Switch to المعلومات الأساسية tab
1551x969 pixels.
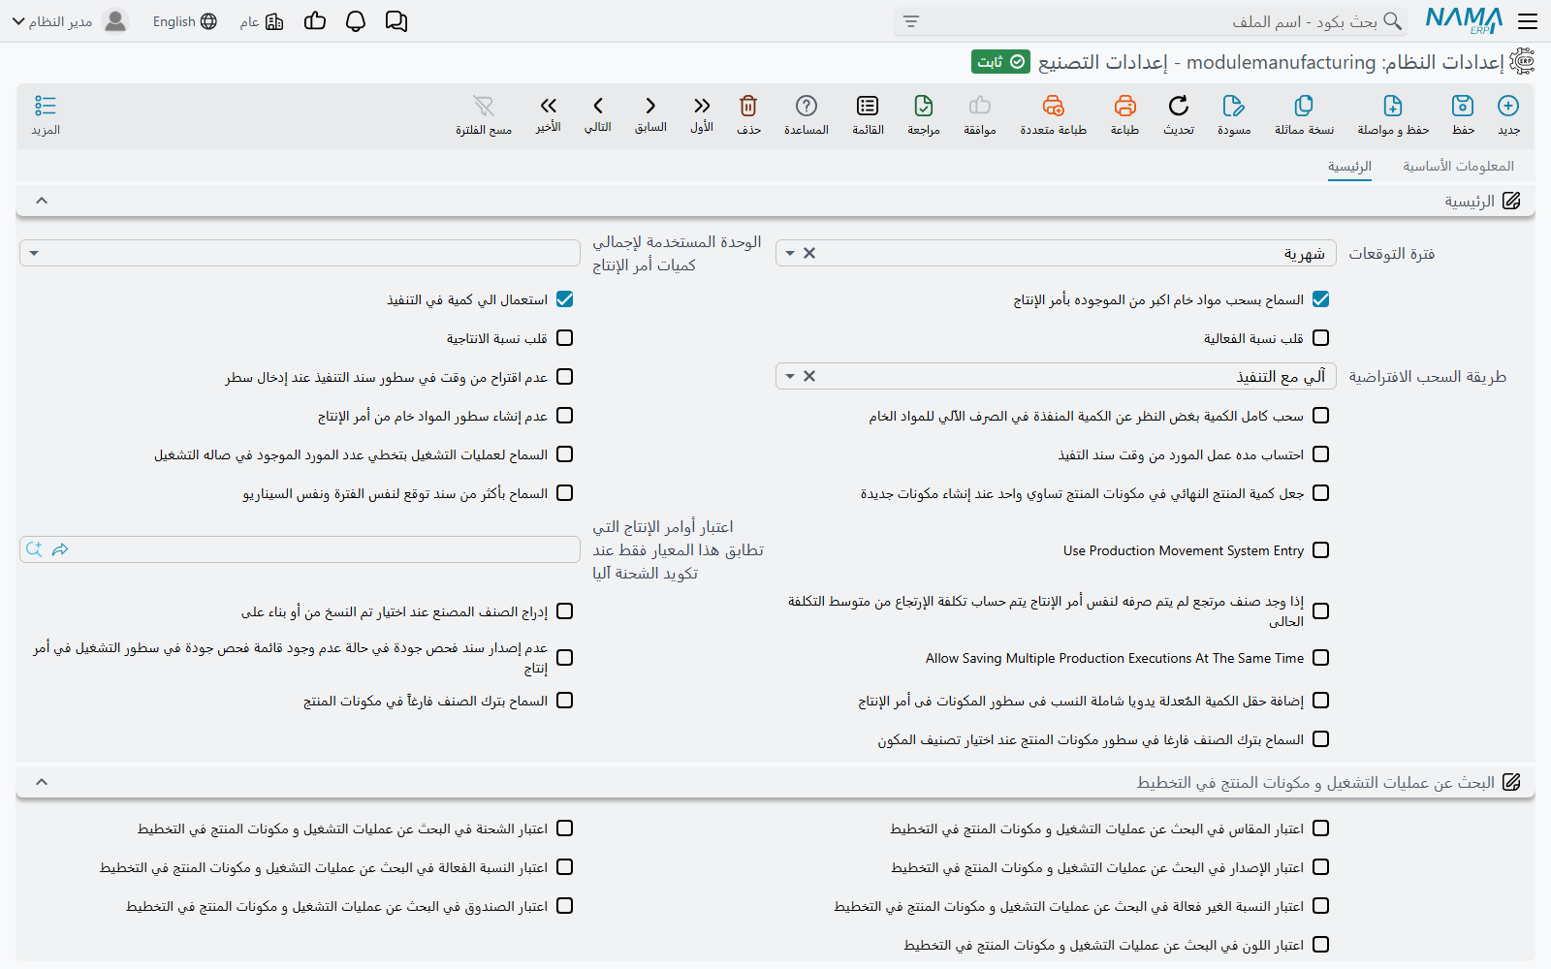(x=1458, y=166)
